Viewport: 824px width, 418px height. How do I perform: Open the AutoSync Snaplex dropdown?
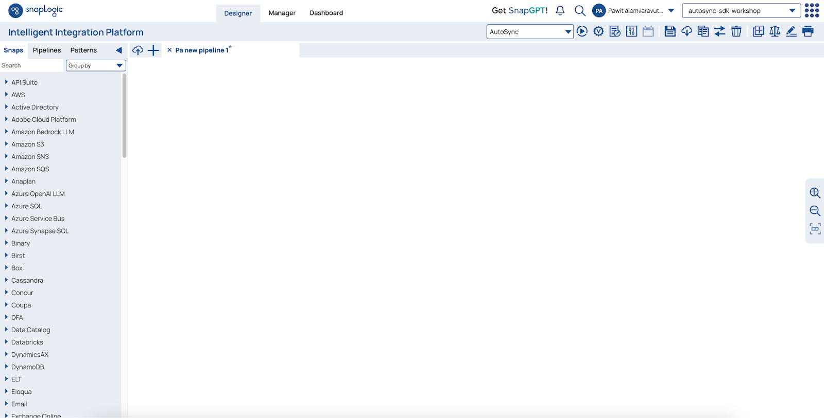[529, 32]
